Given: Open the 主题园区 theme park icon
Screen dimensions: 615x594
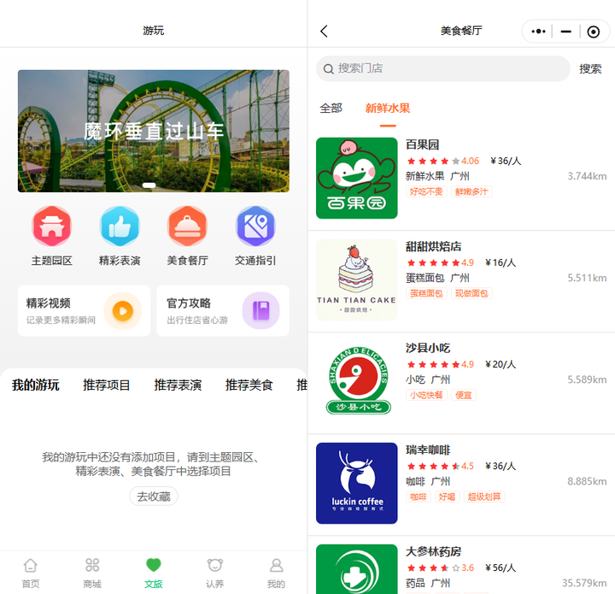Looking at the screenshot, I should click(51, 226).
